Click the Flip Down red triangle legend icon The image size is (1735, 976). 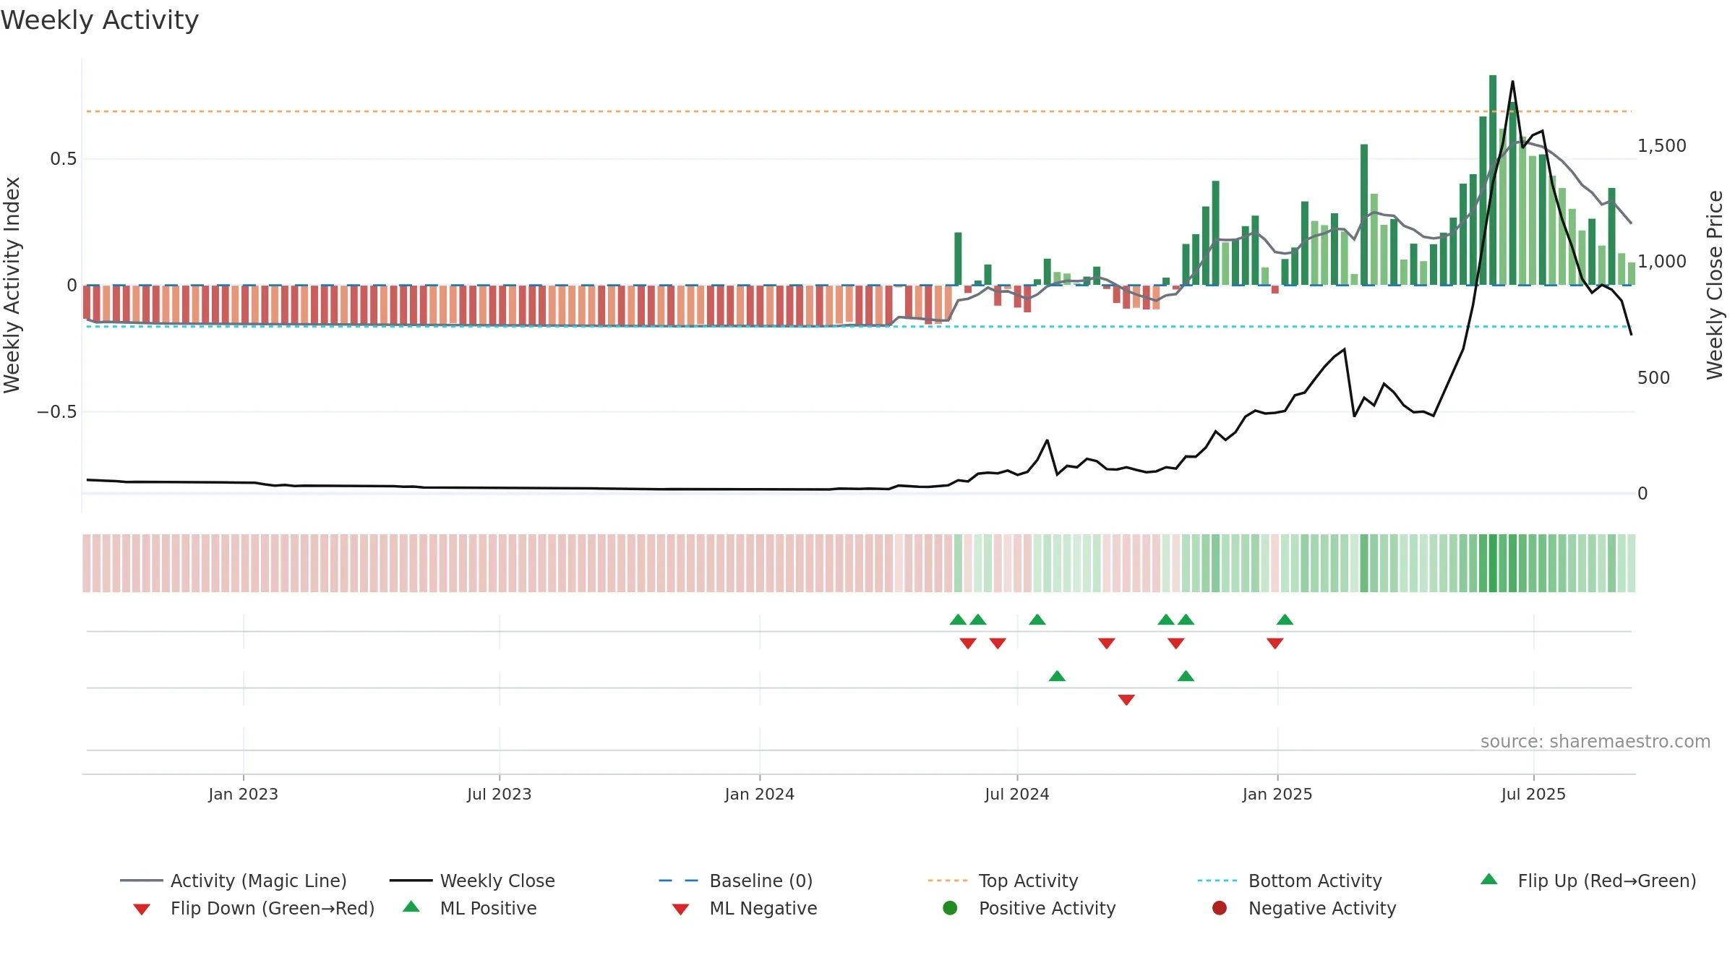click(142, 909)
